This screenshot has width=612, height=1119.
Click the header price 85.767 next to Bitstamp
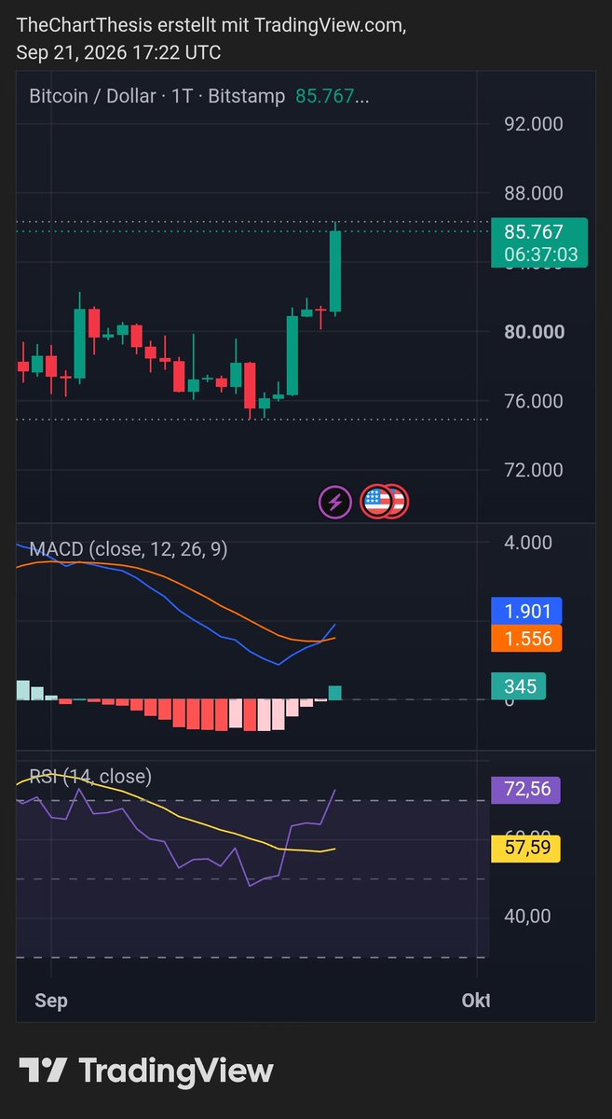(333, 96)
